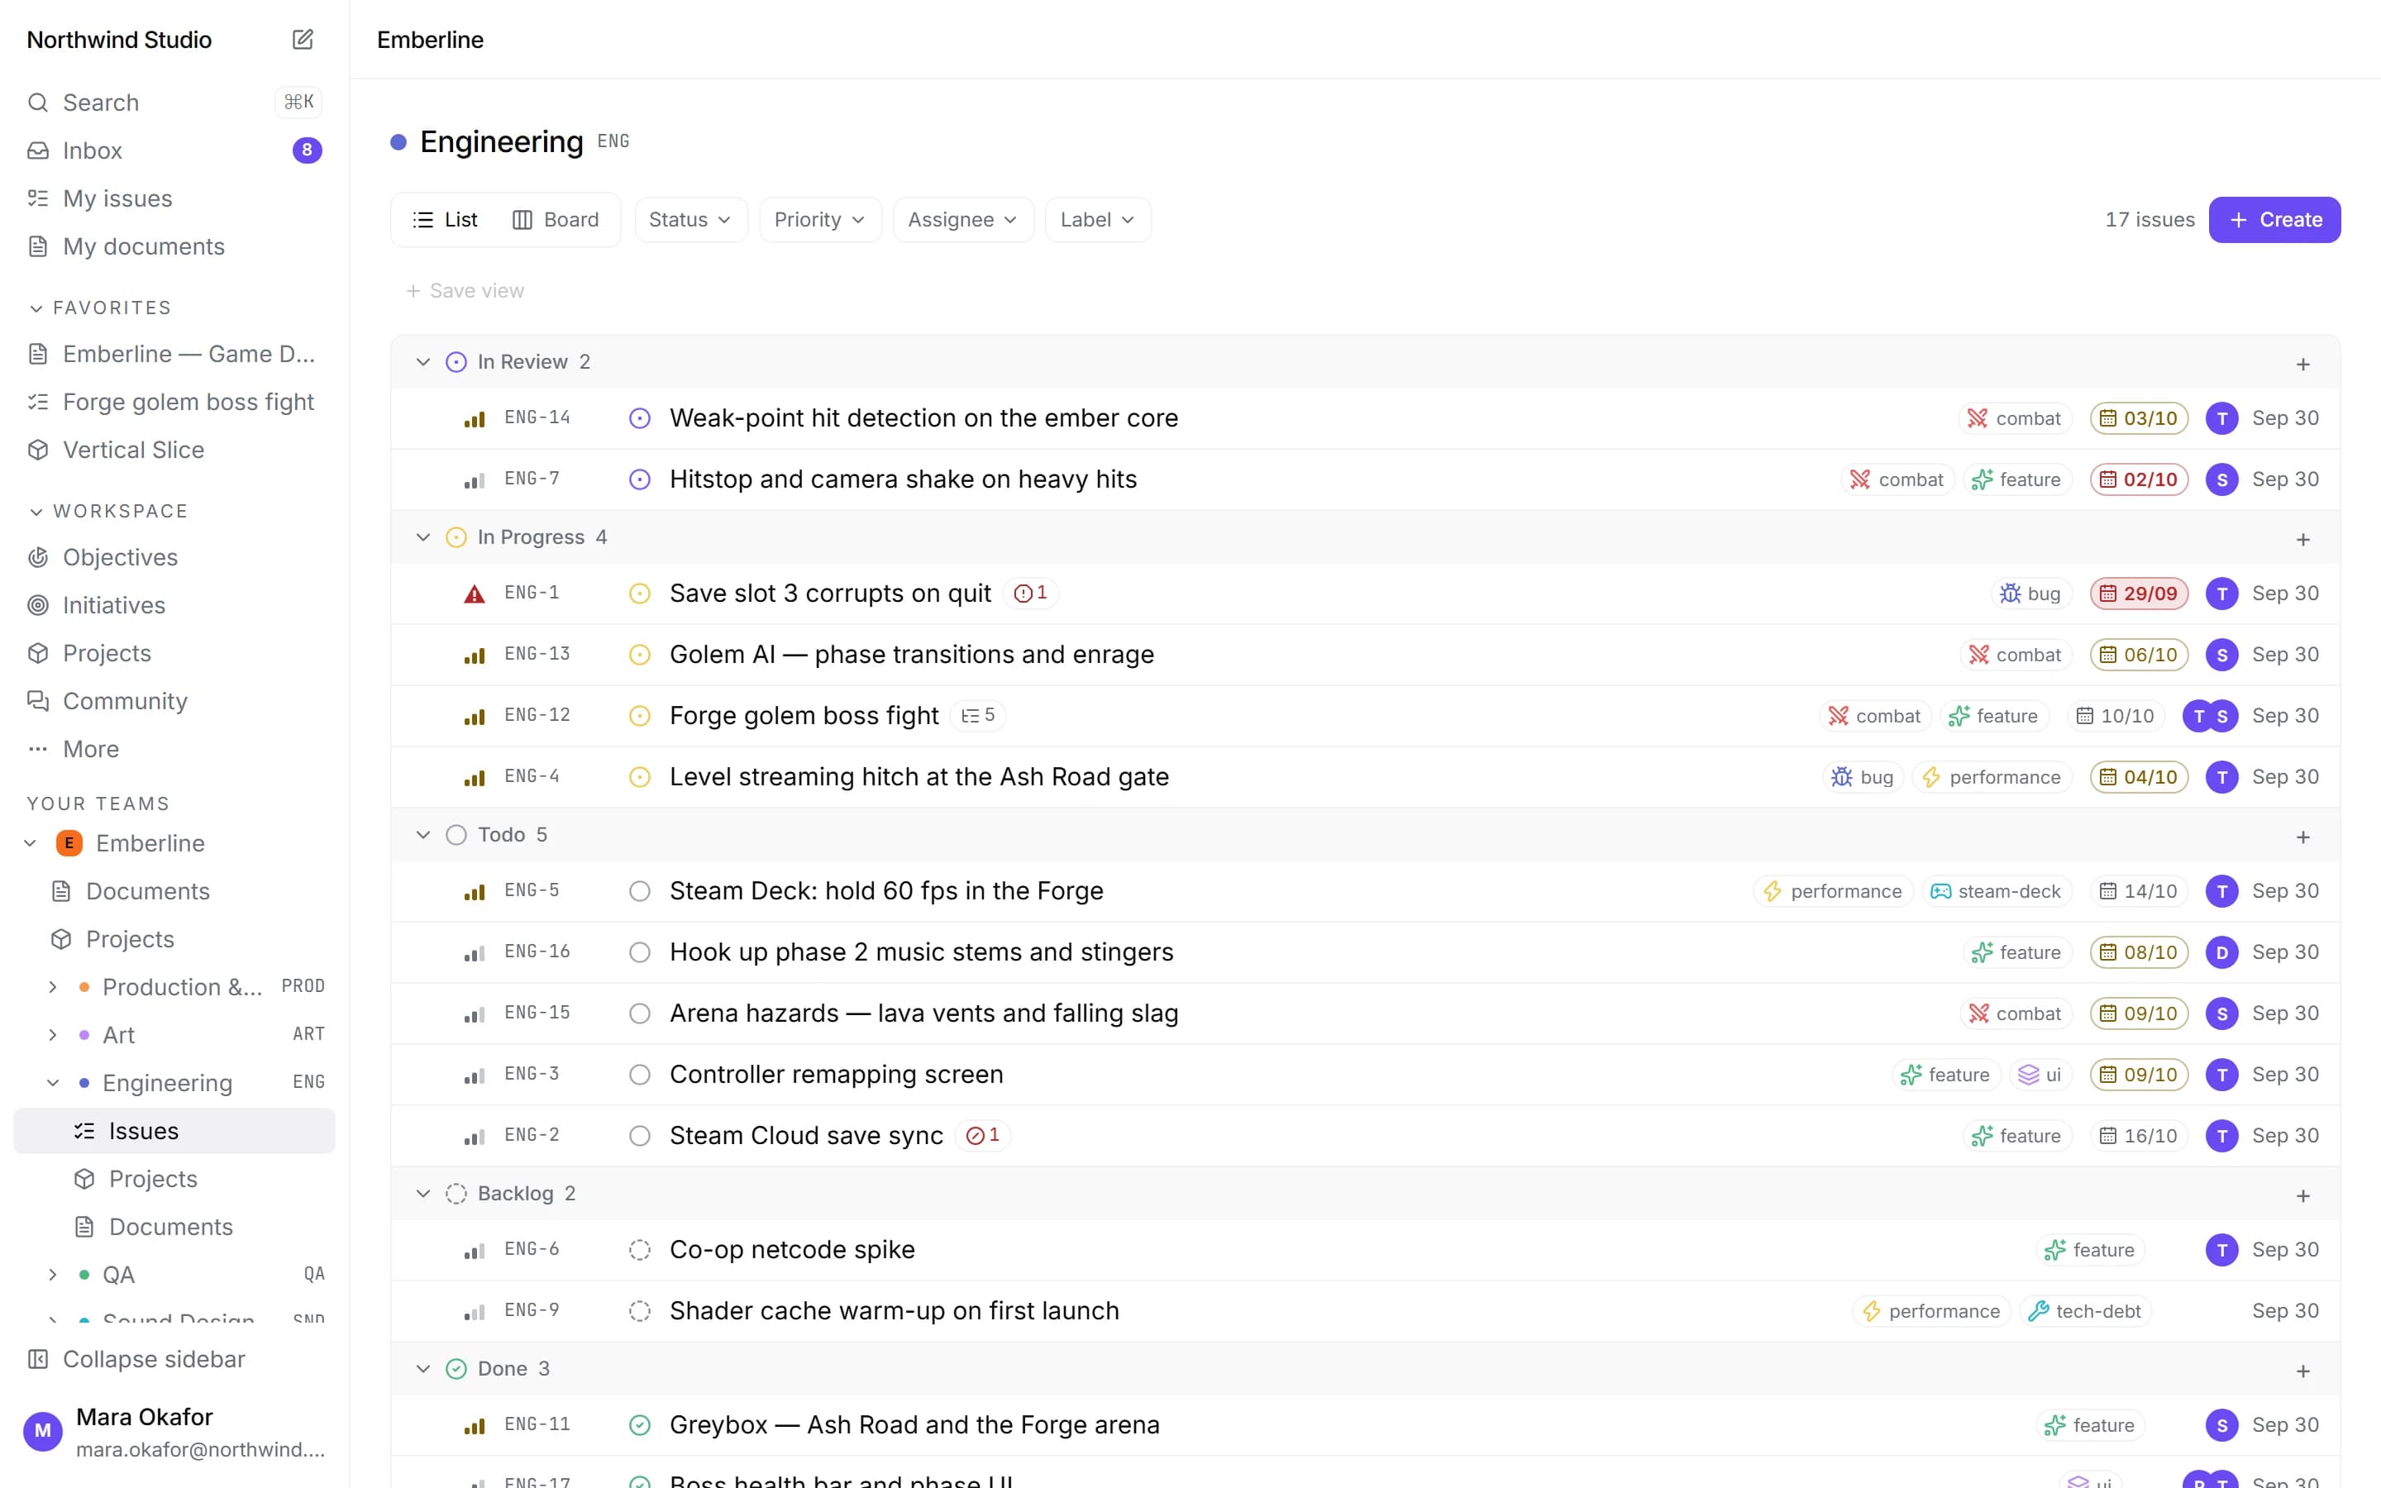Switch to List view
This screenshot has height=1488, width=2381.
(x=445, y=219)
